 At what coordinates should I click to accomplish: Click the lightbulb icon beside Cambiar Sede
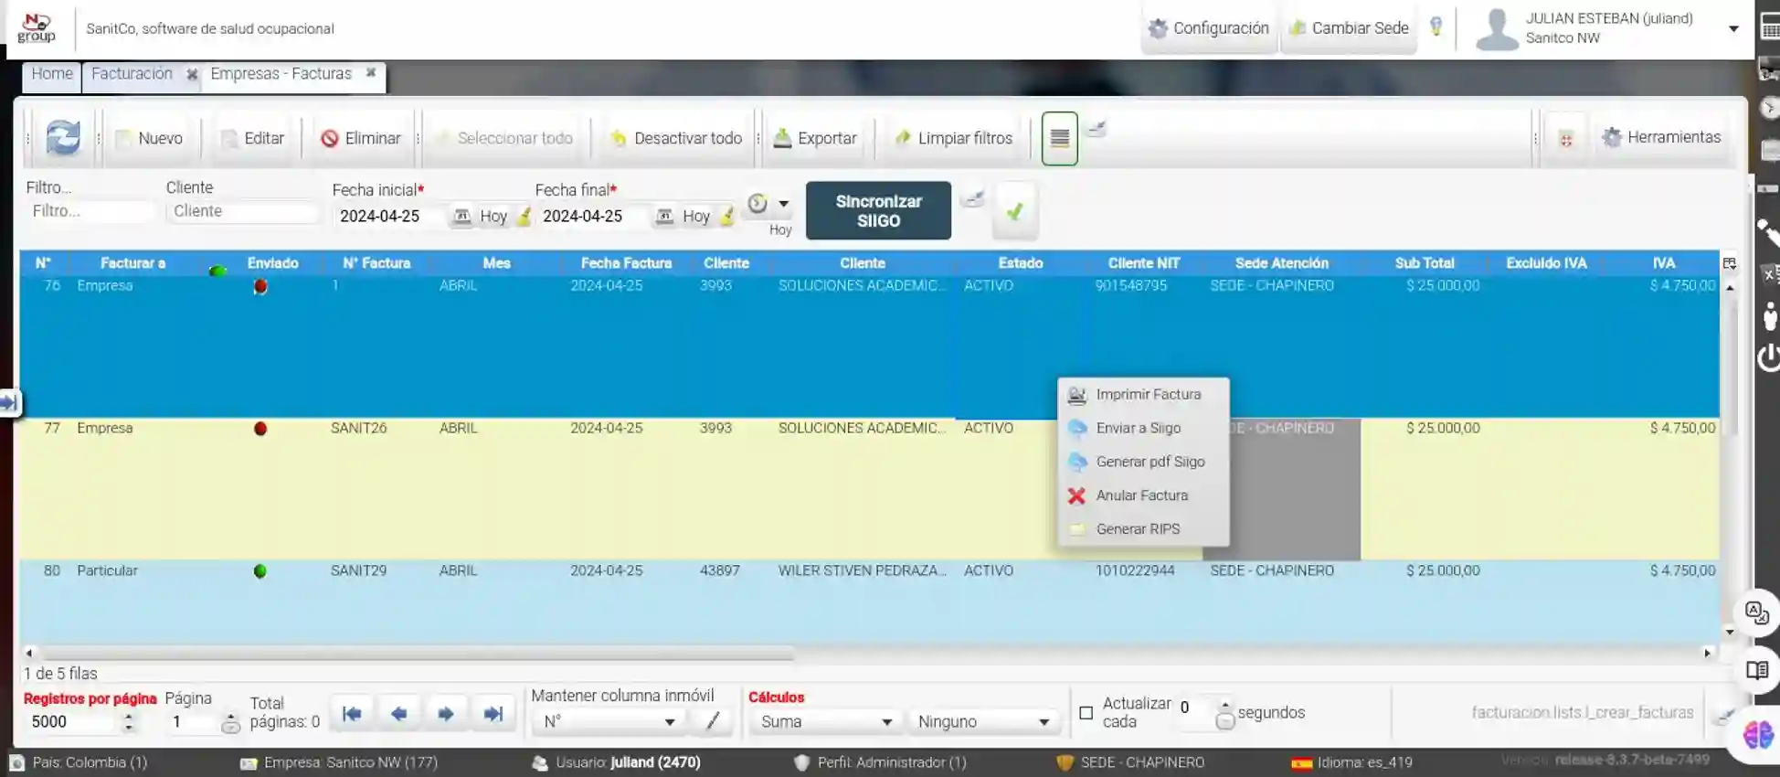pyautogui.click(x=1436, y=27)
